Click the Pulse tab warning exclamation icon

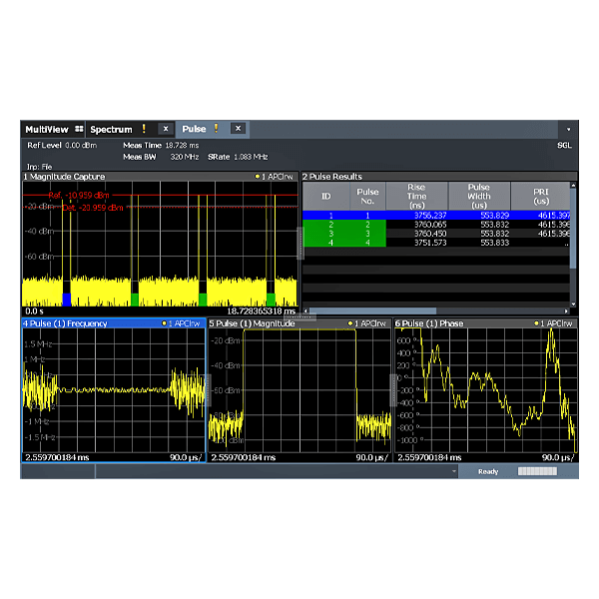pos(217,129)
